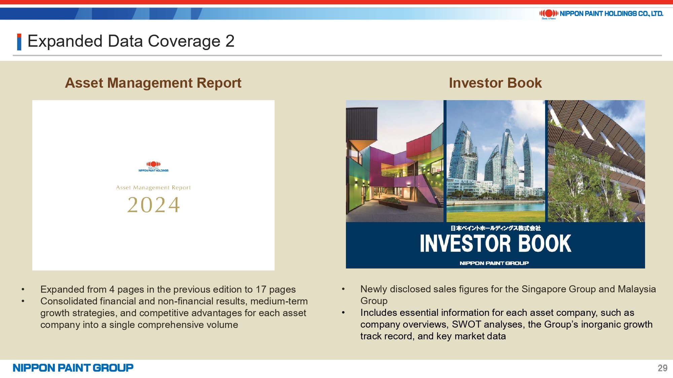Click the gold '2024' on the report cover
673x378 pixels.
[x=153, y=205]
